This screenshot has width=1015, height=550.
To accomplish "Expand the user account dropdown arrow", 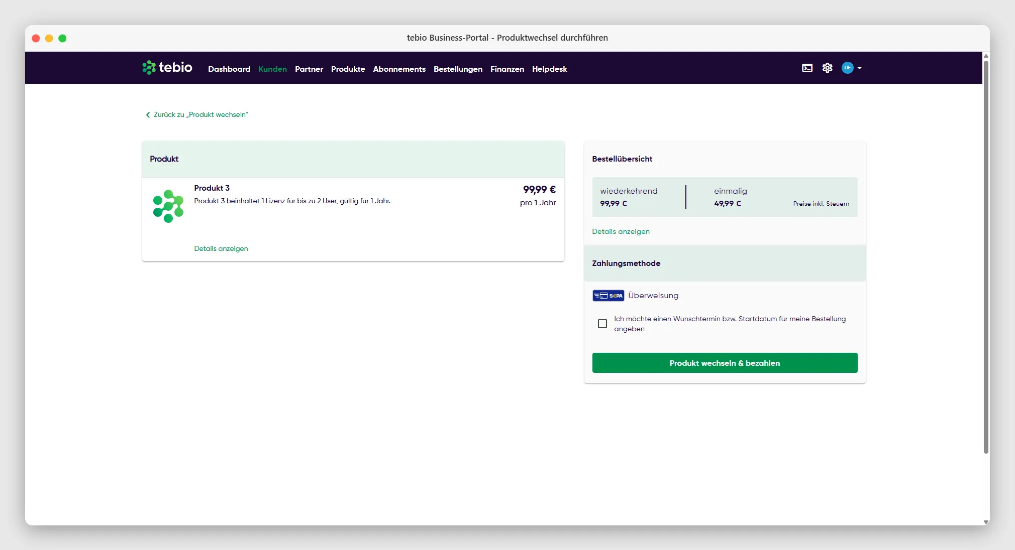I will point(859,68).
